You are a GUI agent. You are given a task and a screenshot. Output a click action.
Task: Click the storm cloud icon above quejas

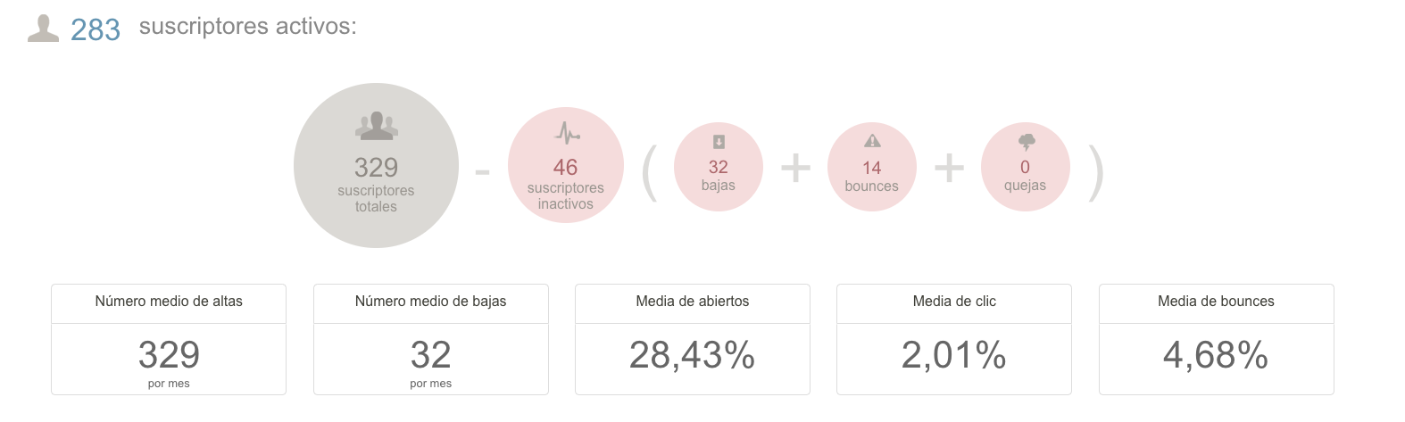tap(1027, 142)
